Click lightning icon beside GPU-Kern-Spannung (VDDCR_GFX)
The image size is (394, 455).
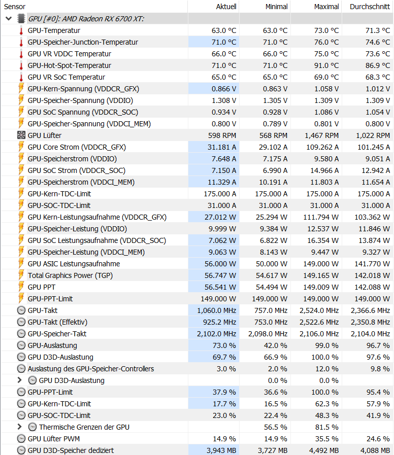[21, 88]
